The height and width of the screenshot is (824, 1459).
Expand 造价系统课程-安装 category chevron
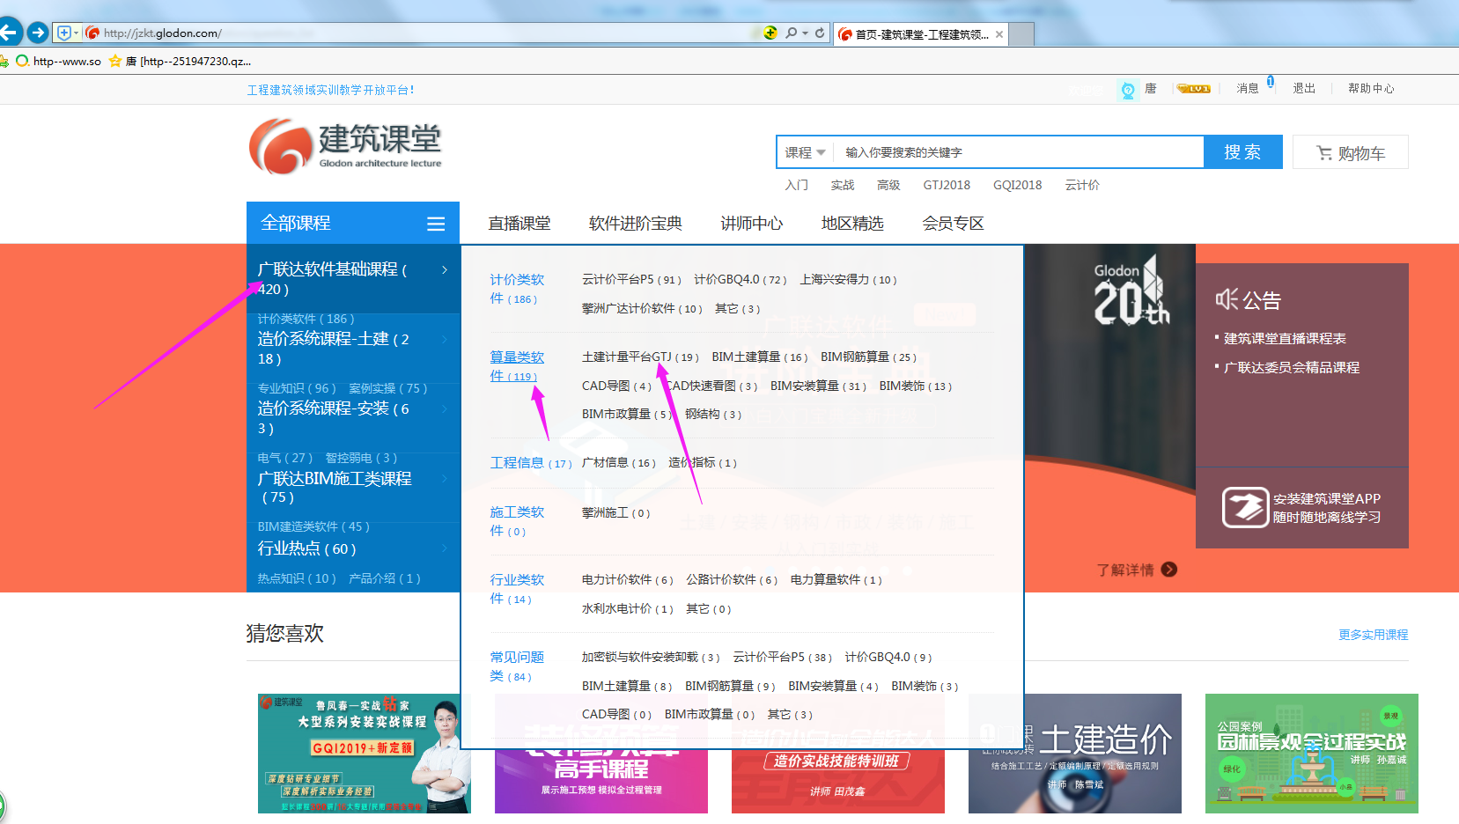[445, 409]
